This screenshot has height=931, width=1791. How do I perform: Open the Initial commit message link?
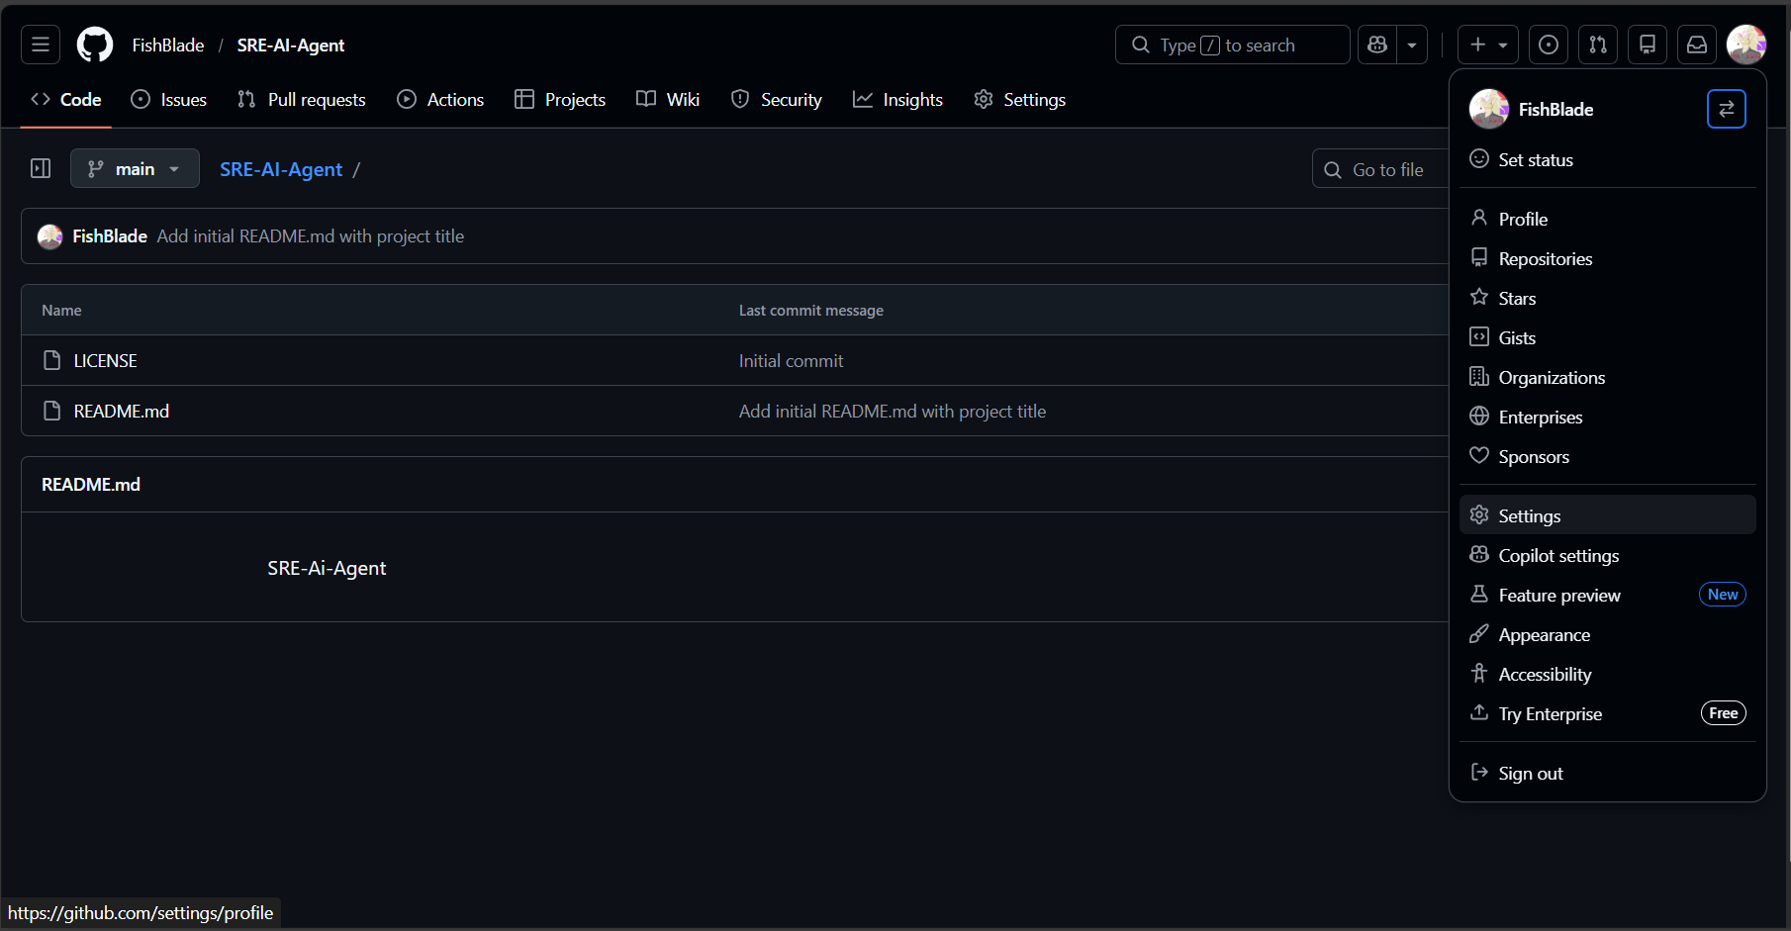tap(791, 361)
